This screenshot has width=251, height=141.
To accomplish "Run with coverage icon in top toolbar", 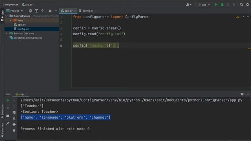I will [x=228, y=5].
